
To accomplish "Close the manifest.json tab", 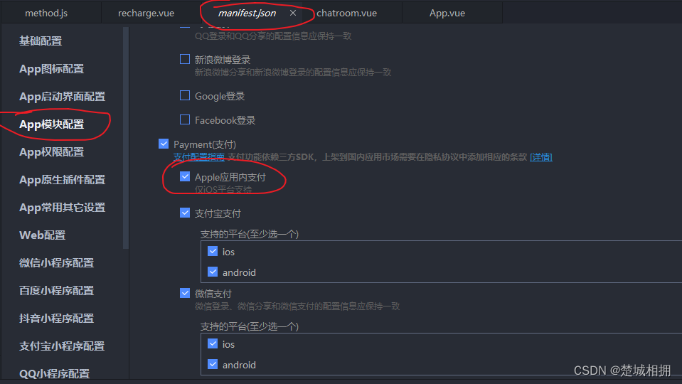I will pyautogui.click(x=293, y=13).
